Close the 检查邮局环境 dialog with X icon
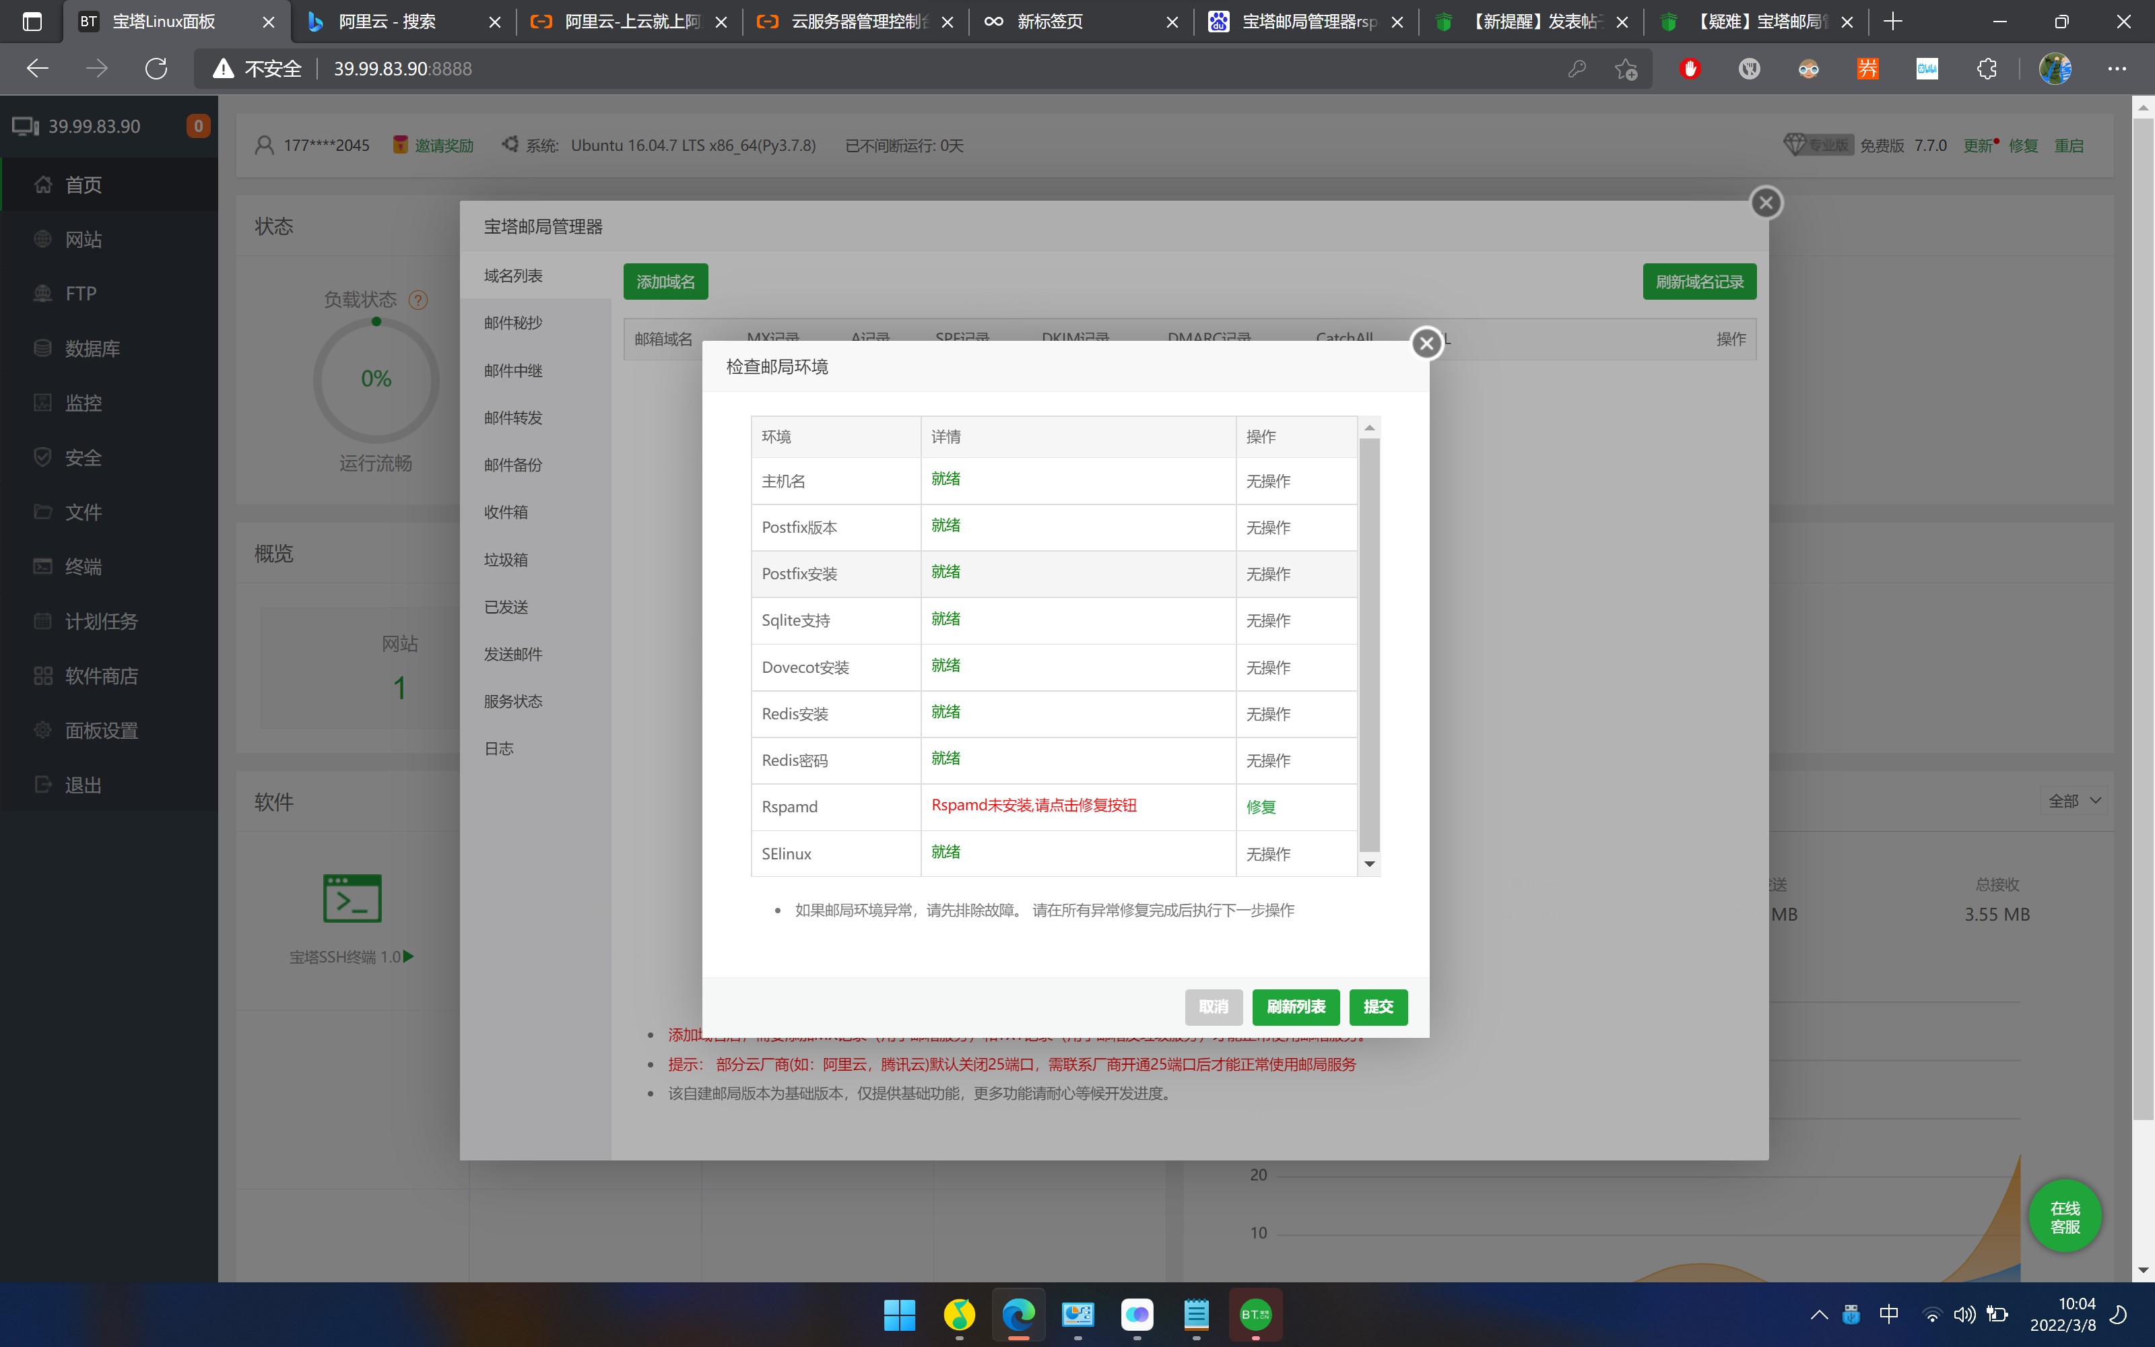2155x1347 pixels. pos(1426,343)
